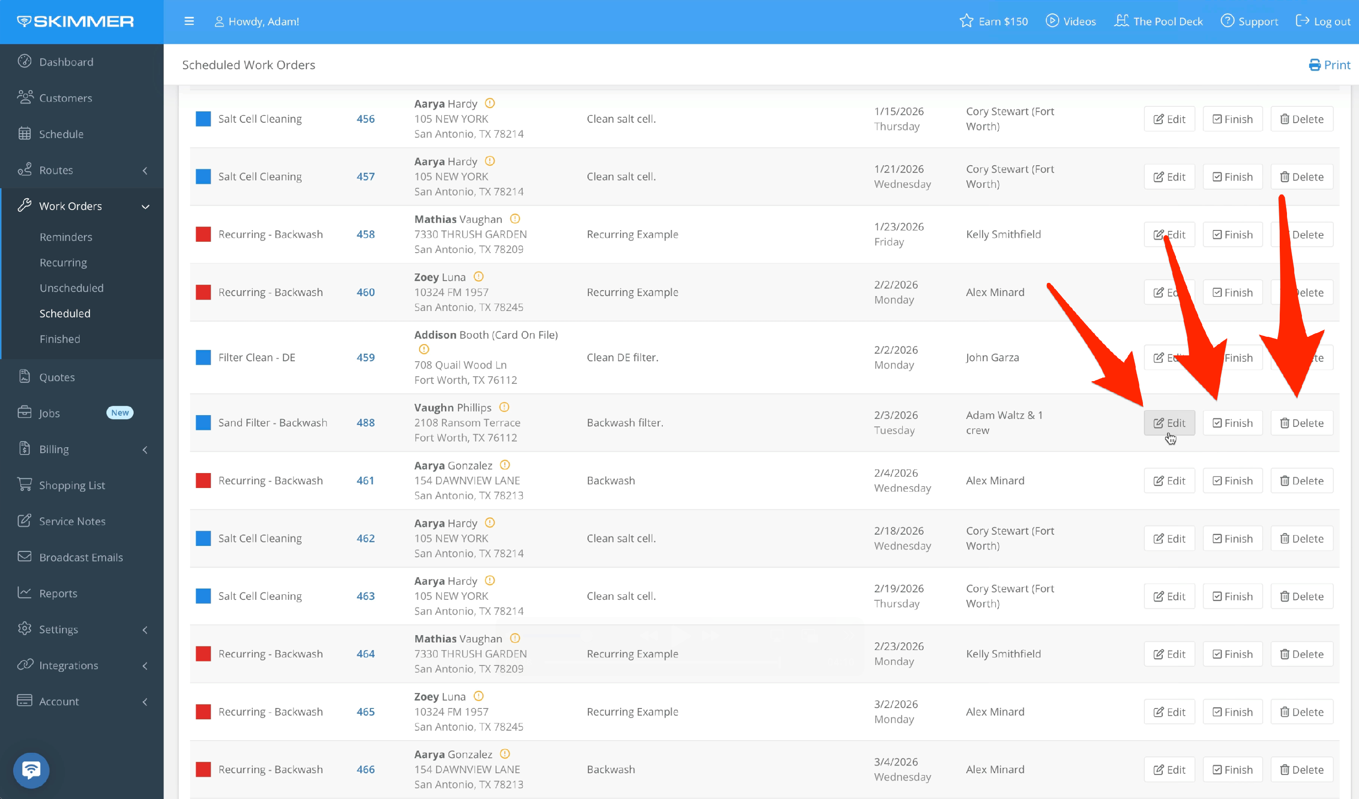
Task: Click info icon beside Vaughn Phillips
Action: tap(504, 407)
